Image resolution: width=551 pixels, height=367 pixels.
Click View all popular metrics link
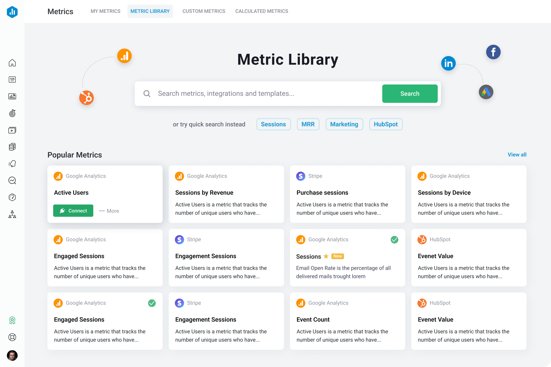517,154
